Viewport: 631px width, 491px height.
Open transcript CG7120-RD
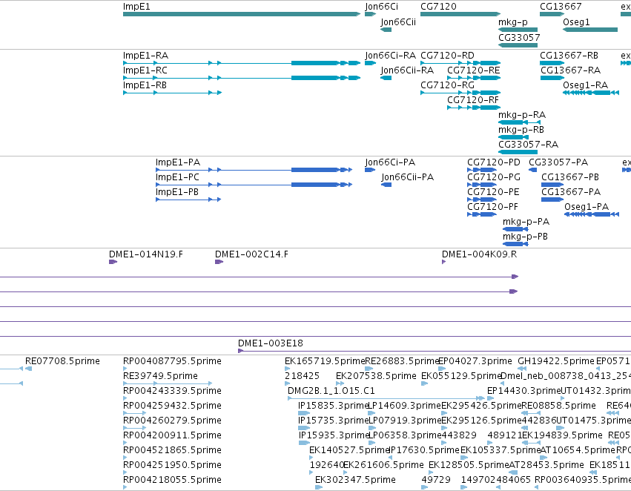448,56
